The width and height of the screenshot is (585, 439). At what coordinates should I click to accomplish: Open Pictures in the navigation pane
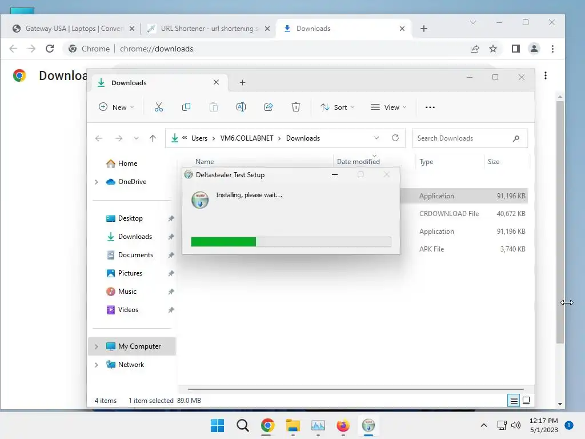130,273
